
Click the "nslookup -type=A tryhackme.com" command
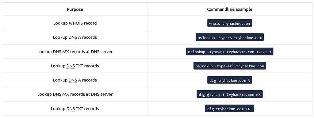coord(230,38)
